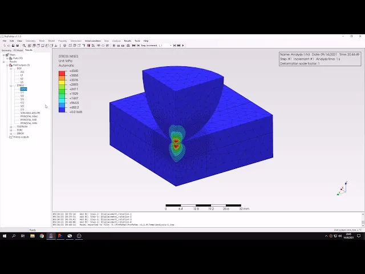Open the Tools menu
Viewport: 365px width, 274px height.
[137, 41]
